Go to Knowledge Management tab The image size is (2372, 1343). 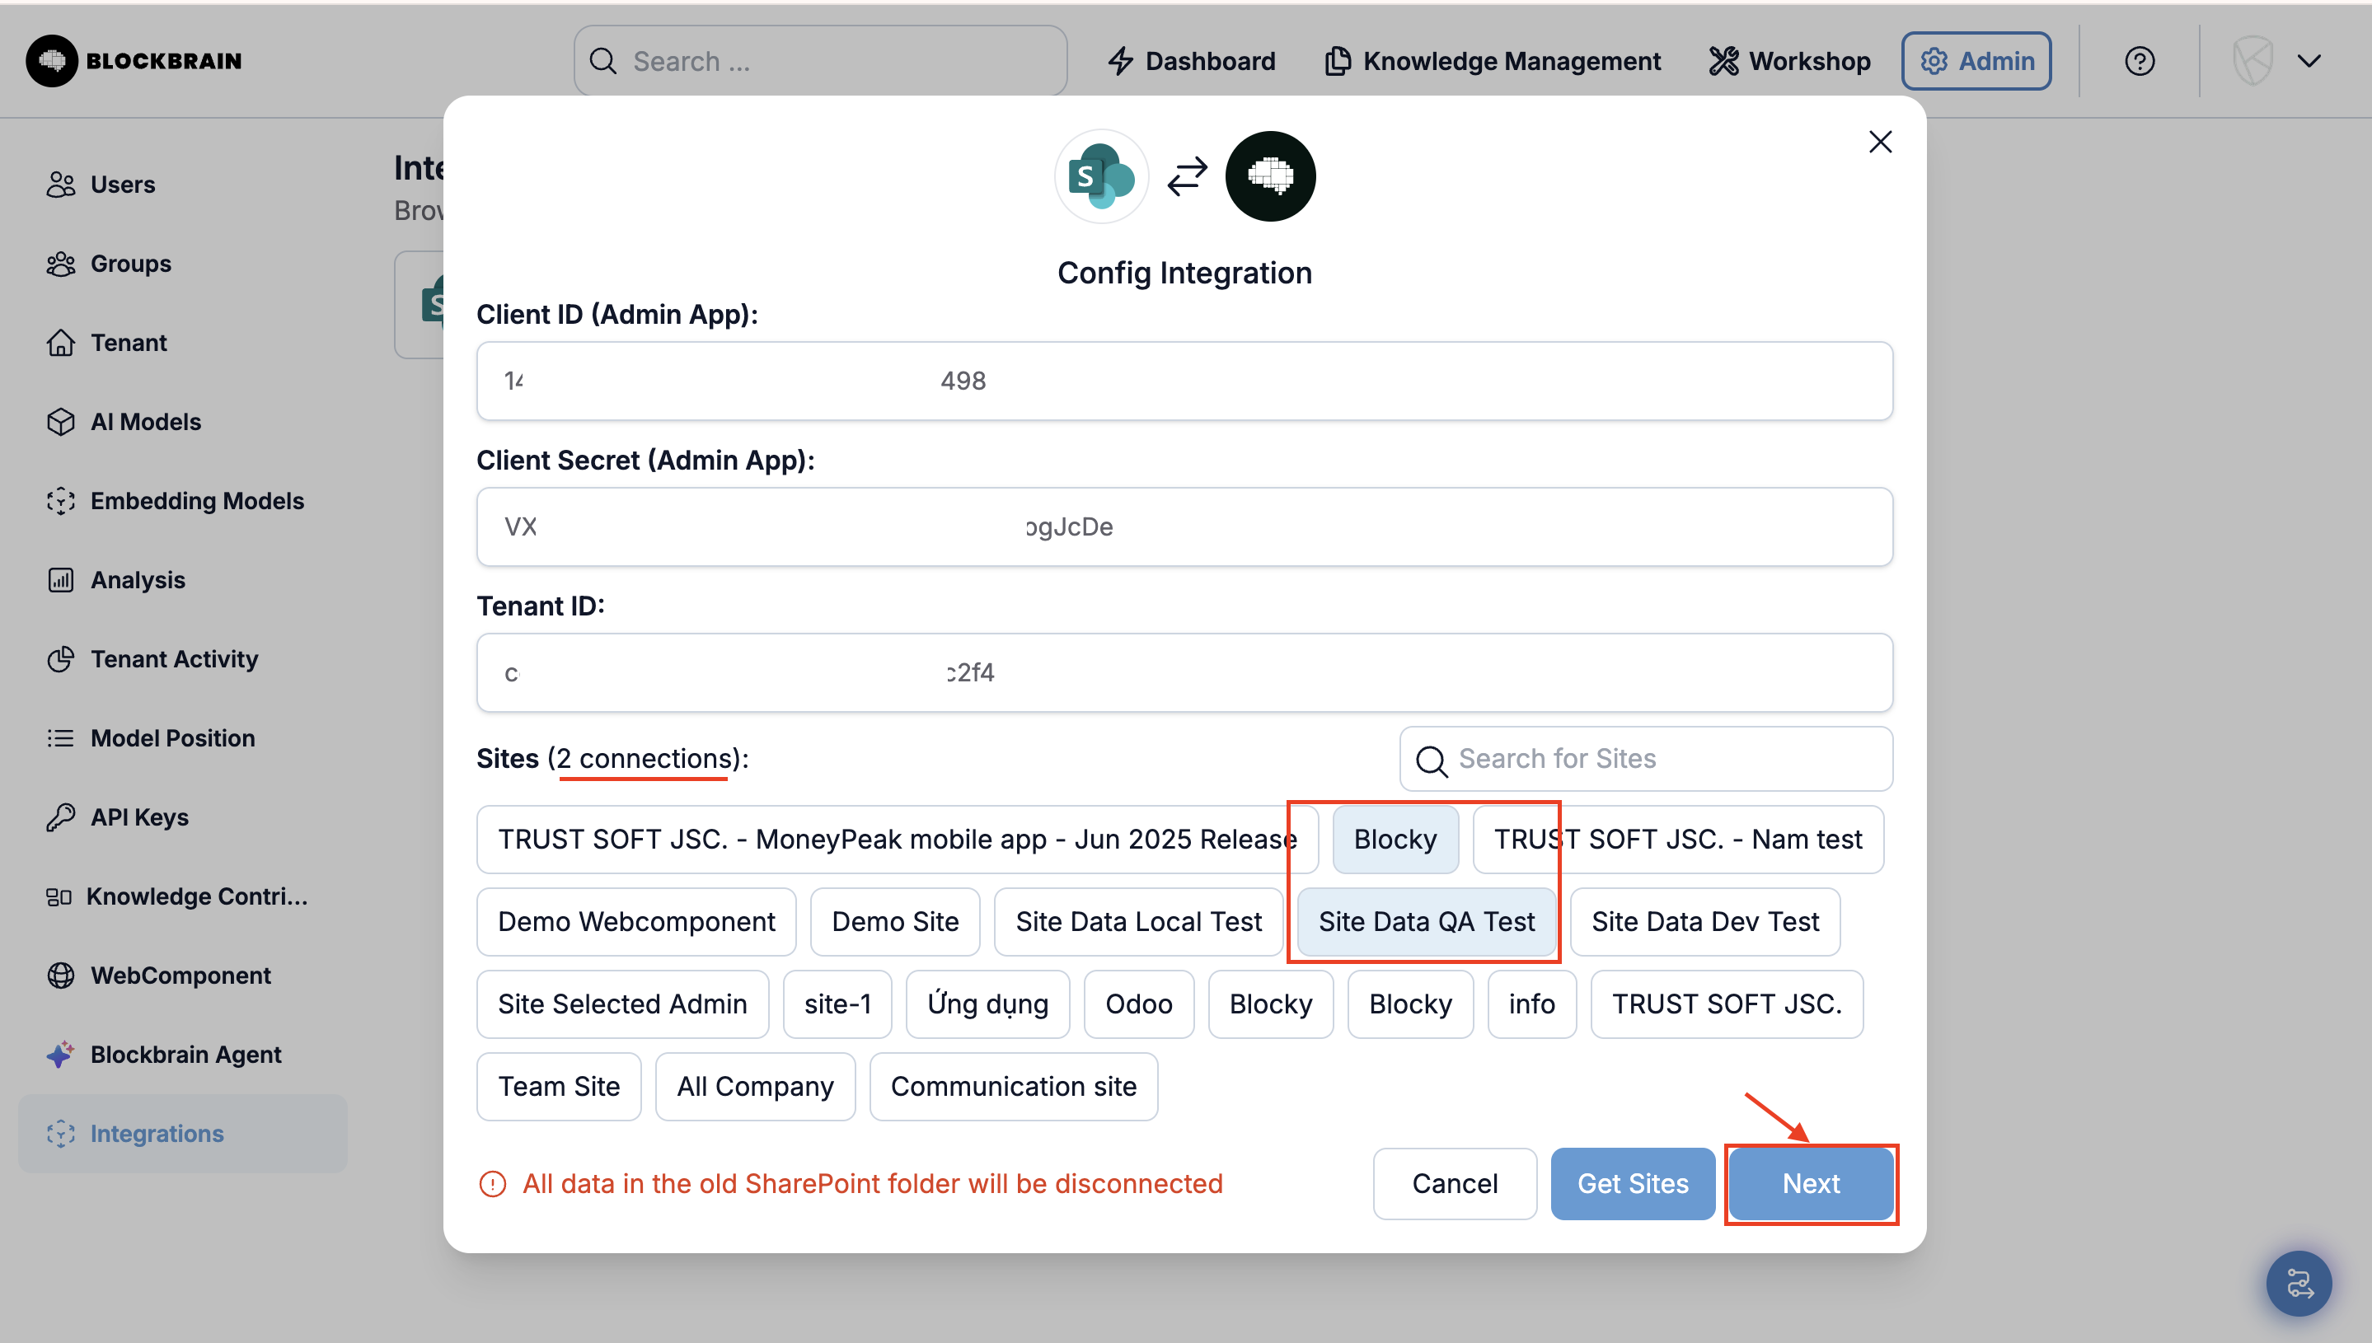pos(1492,61)
